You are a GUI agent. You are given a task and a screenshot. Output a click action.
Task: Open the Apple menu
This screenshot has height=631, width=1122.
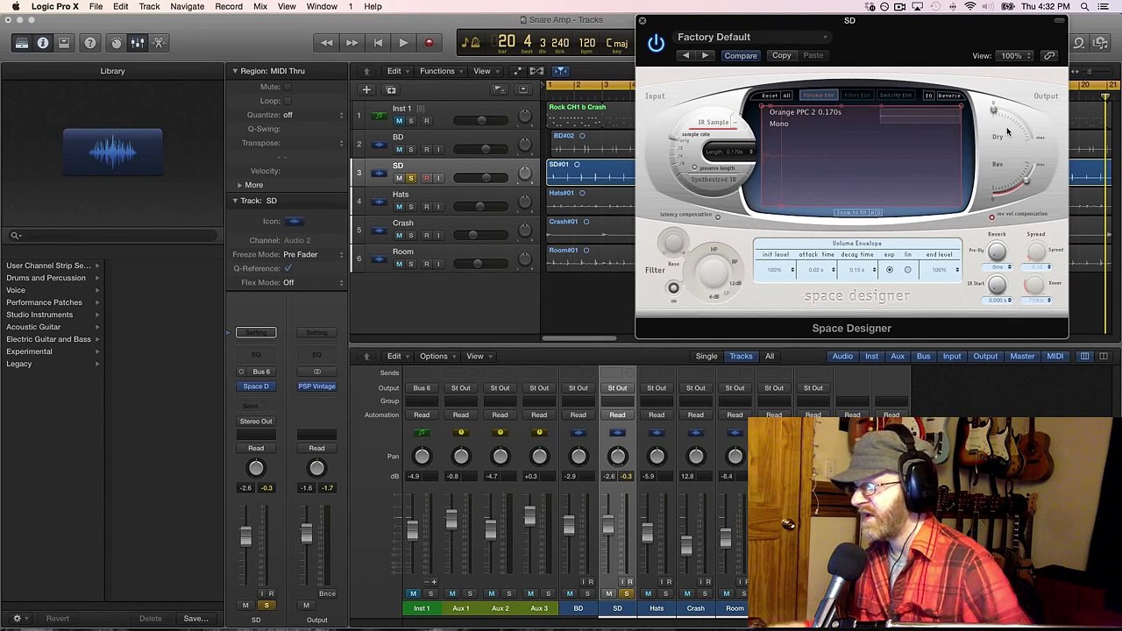click(x=15, y=7)
